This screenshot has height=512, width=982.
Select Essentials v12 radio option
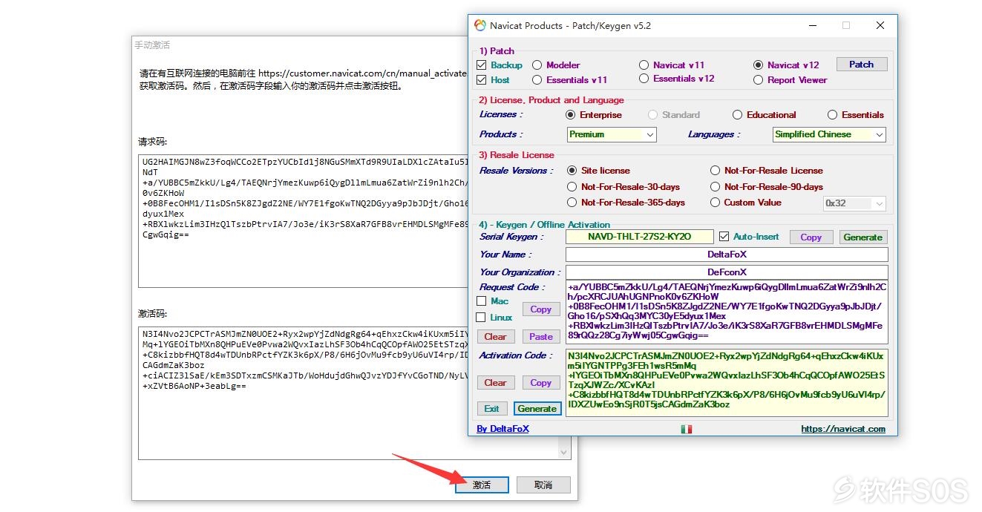(644, 79)
